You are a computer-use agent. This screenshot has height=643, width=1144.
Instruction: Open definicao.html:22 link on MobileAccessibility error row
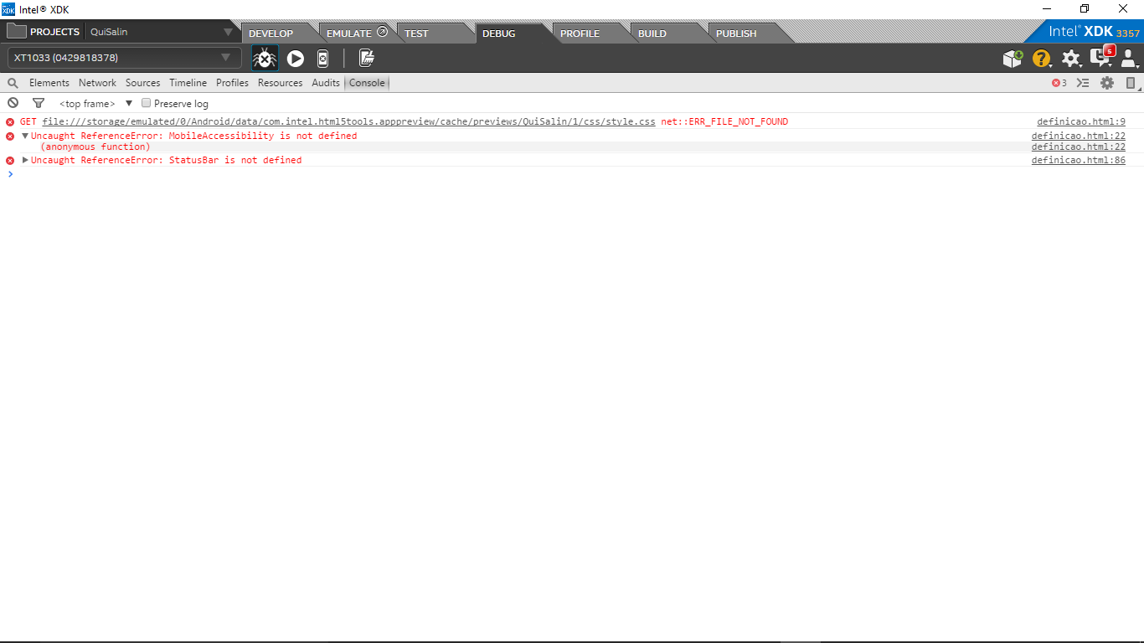pos(1079,136)
